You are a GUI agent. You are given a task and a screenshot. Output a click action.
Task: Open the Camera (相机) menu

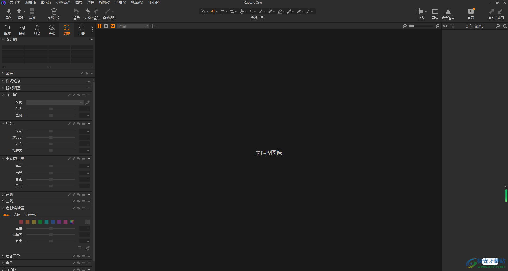click(x=105, y=2)
